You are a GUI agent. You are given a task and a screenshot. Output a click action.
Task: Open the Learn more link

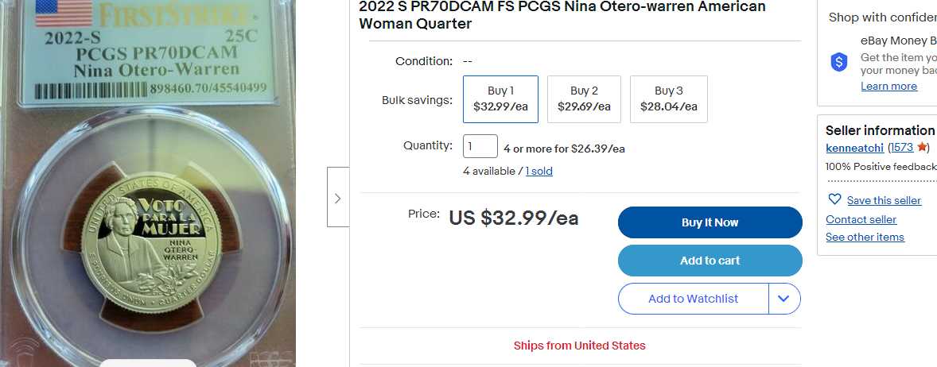click(888, 86)
